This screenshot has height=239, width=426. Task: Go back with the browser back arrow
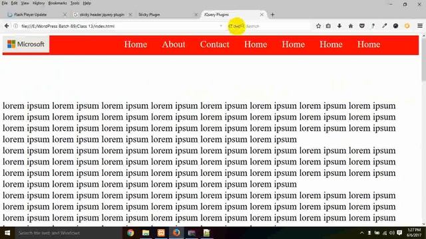click(7, 26)
